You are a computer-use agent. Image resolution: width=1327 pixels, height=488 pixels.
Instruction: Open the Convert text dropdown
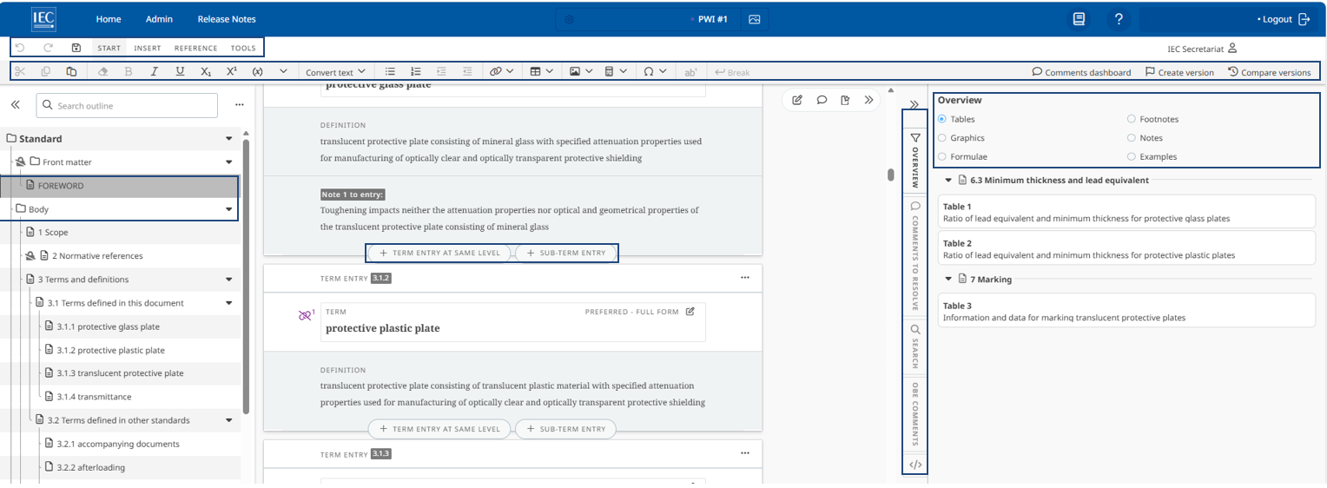335,72
